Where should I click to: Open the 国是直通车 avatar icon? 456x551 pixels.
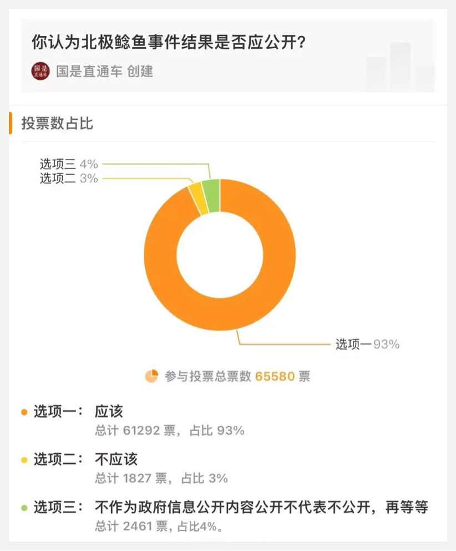pos(40,72)
